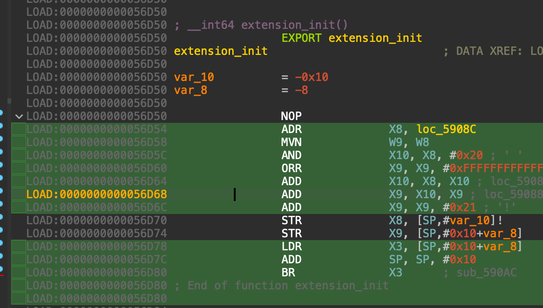Toggle the green gutter box at address 56D78

pyautogui.click(x=19, y=247)
